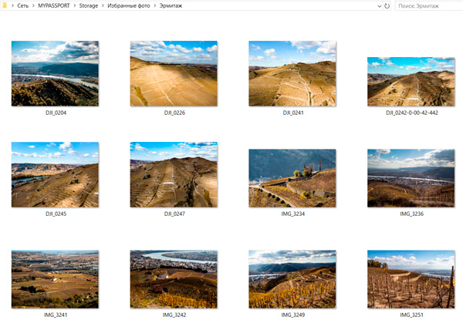Refresh the current folder view

386,6
